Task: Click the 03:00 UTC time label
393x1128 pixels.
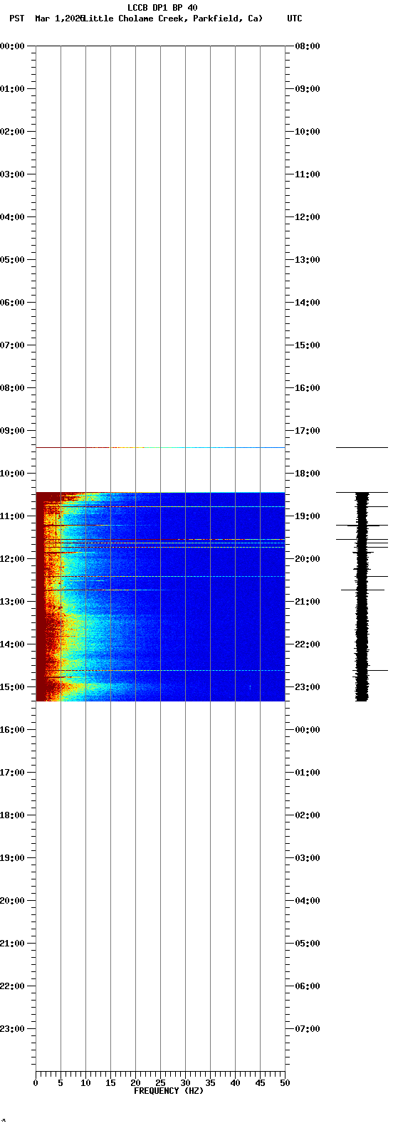Action: (308, 858)
